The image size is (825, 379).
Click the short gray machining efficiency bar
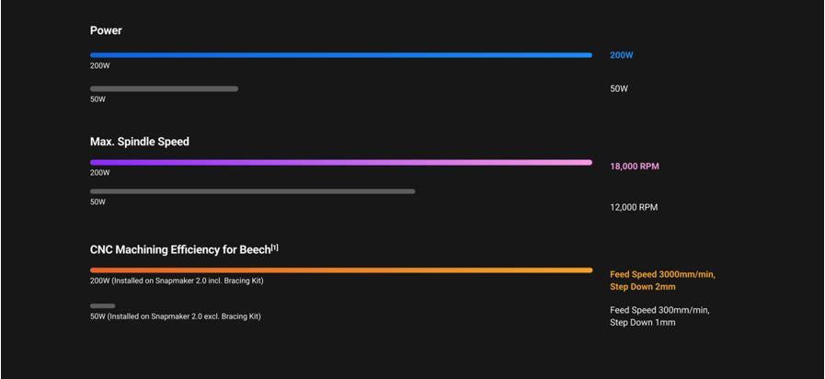(102, 305)
